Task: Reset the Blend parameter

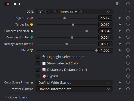Action: (x=128, y=50)
